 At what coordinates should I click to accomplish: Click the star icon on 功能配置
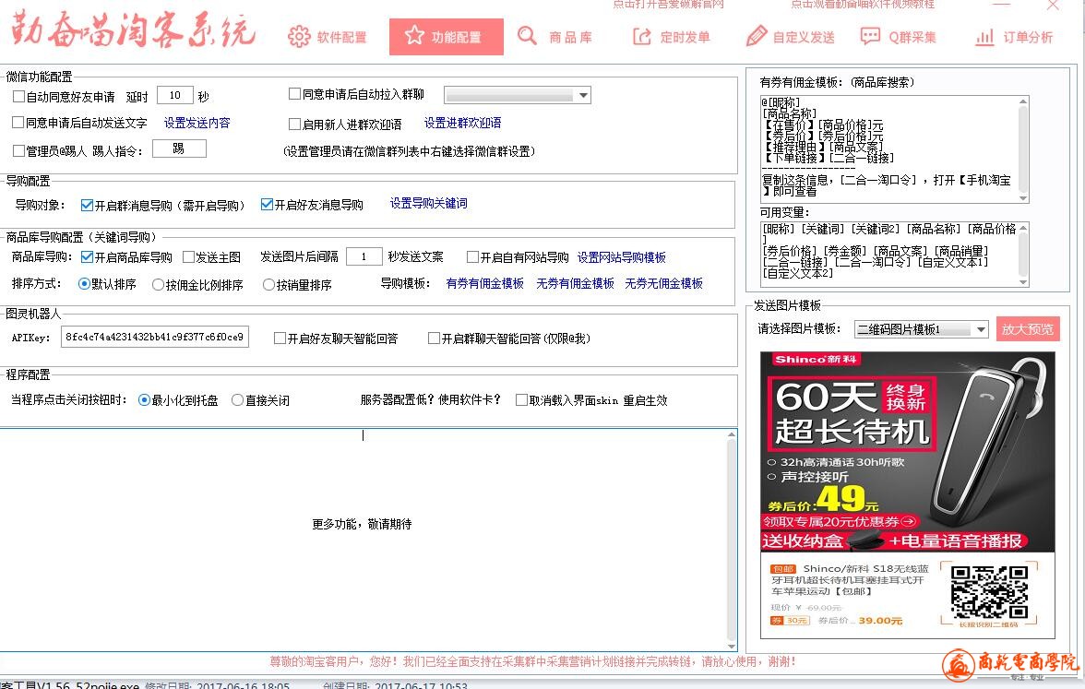click(x=414, y=37)
